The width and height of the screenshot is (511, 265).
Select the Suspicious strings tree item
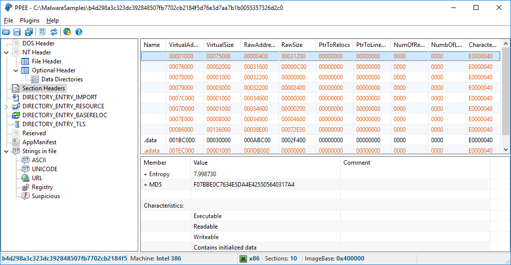coord(45,196)
